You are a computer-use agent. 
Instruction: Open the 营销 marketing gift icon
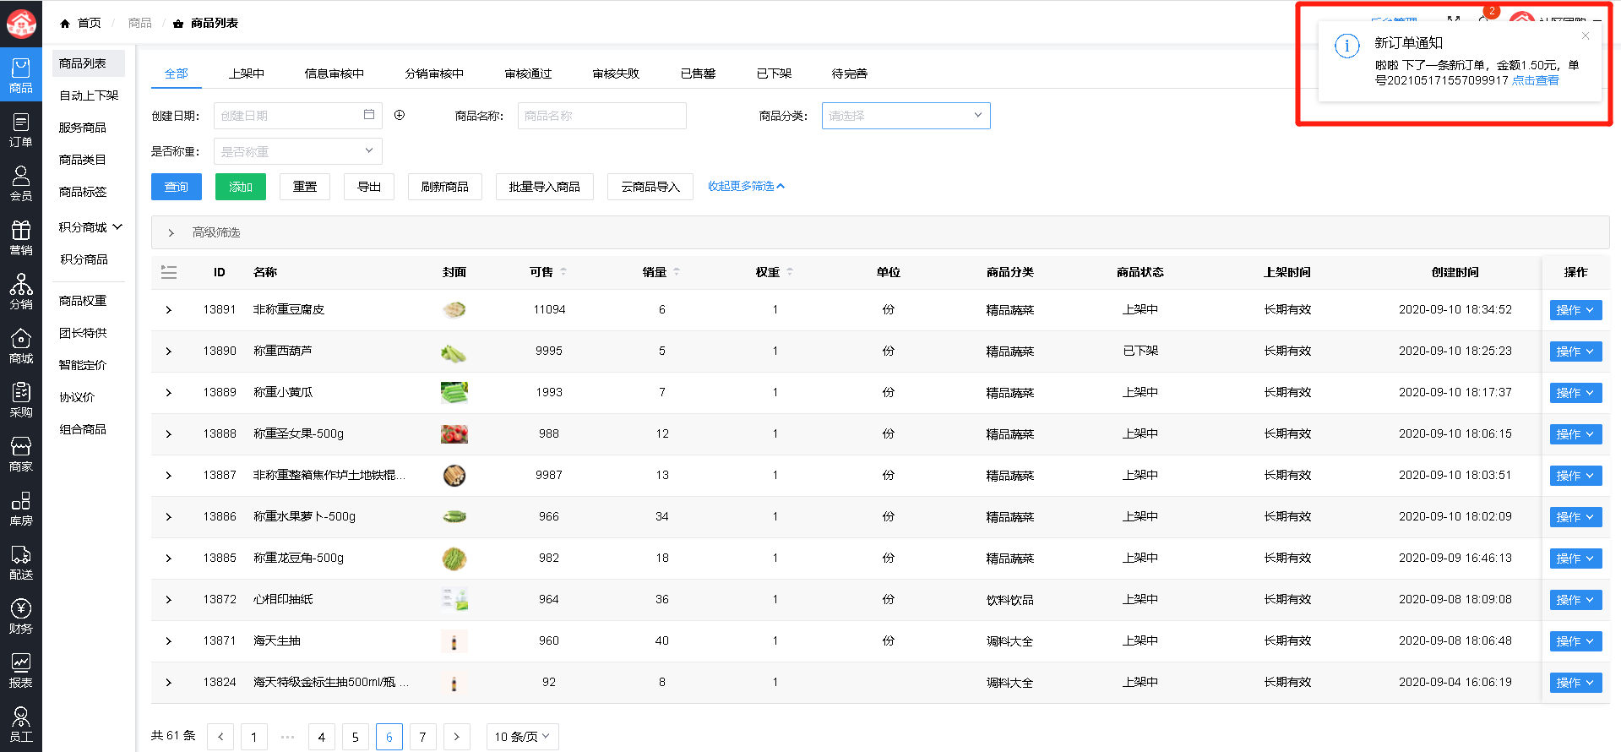pos(21,237)
